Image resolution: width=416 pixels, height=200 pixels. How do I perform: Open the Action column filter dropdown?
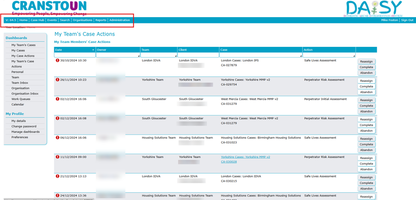coord(354,56)
